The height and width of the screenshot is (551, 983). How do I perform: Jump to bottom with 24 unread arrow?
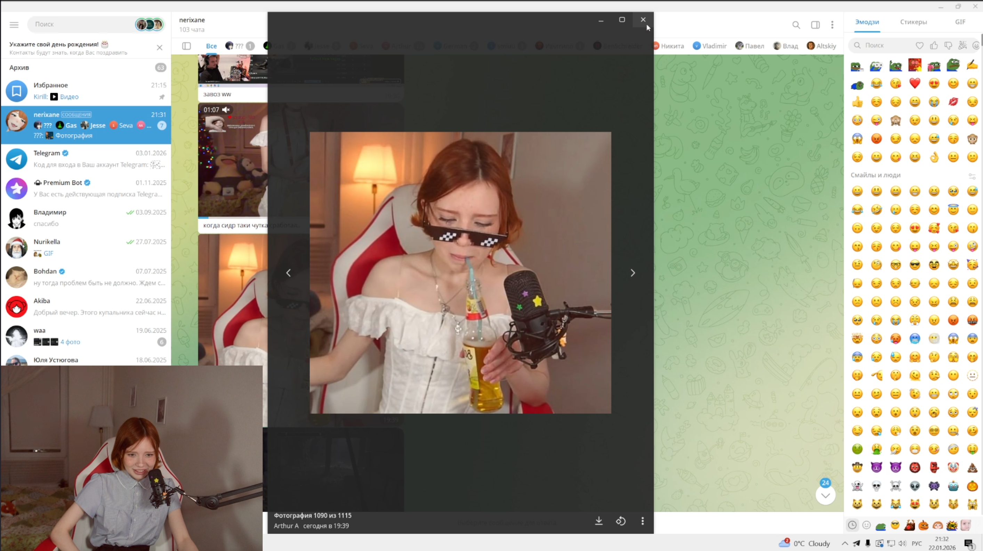[x=825, y=495]
